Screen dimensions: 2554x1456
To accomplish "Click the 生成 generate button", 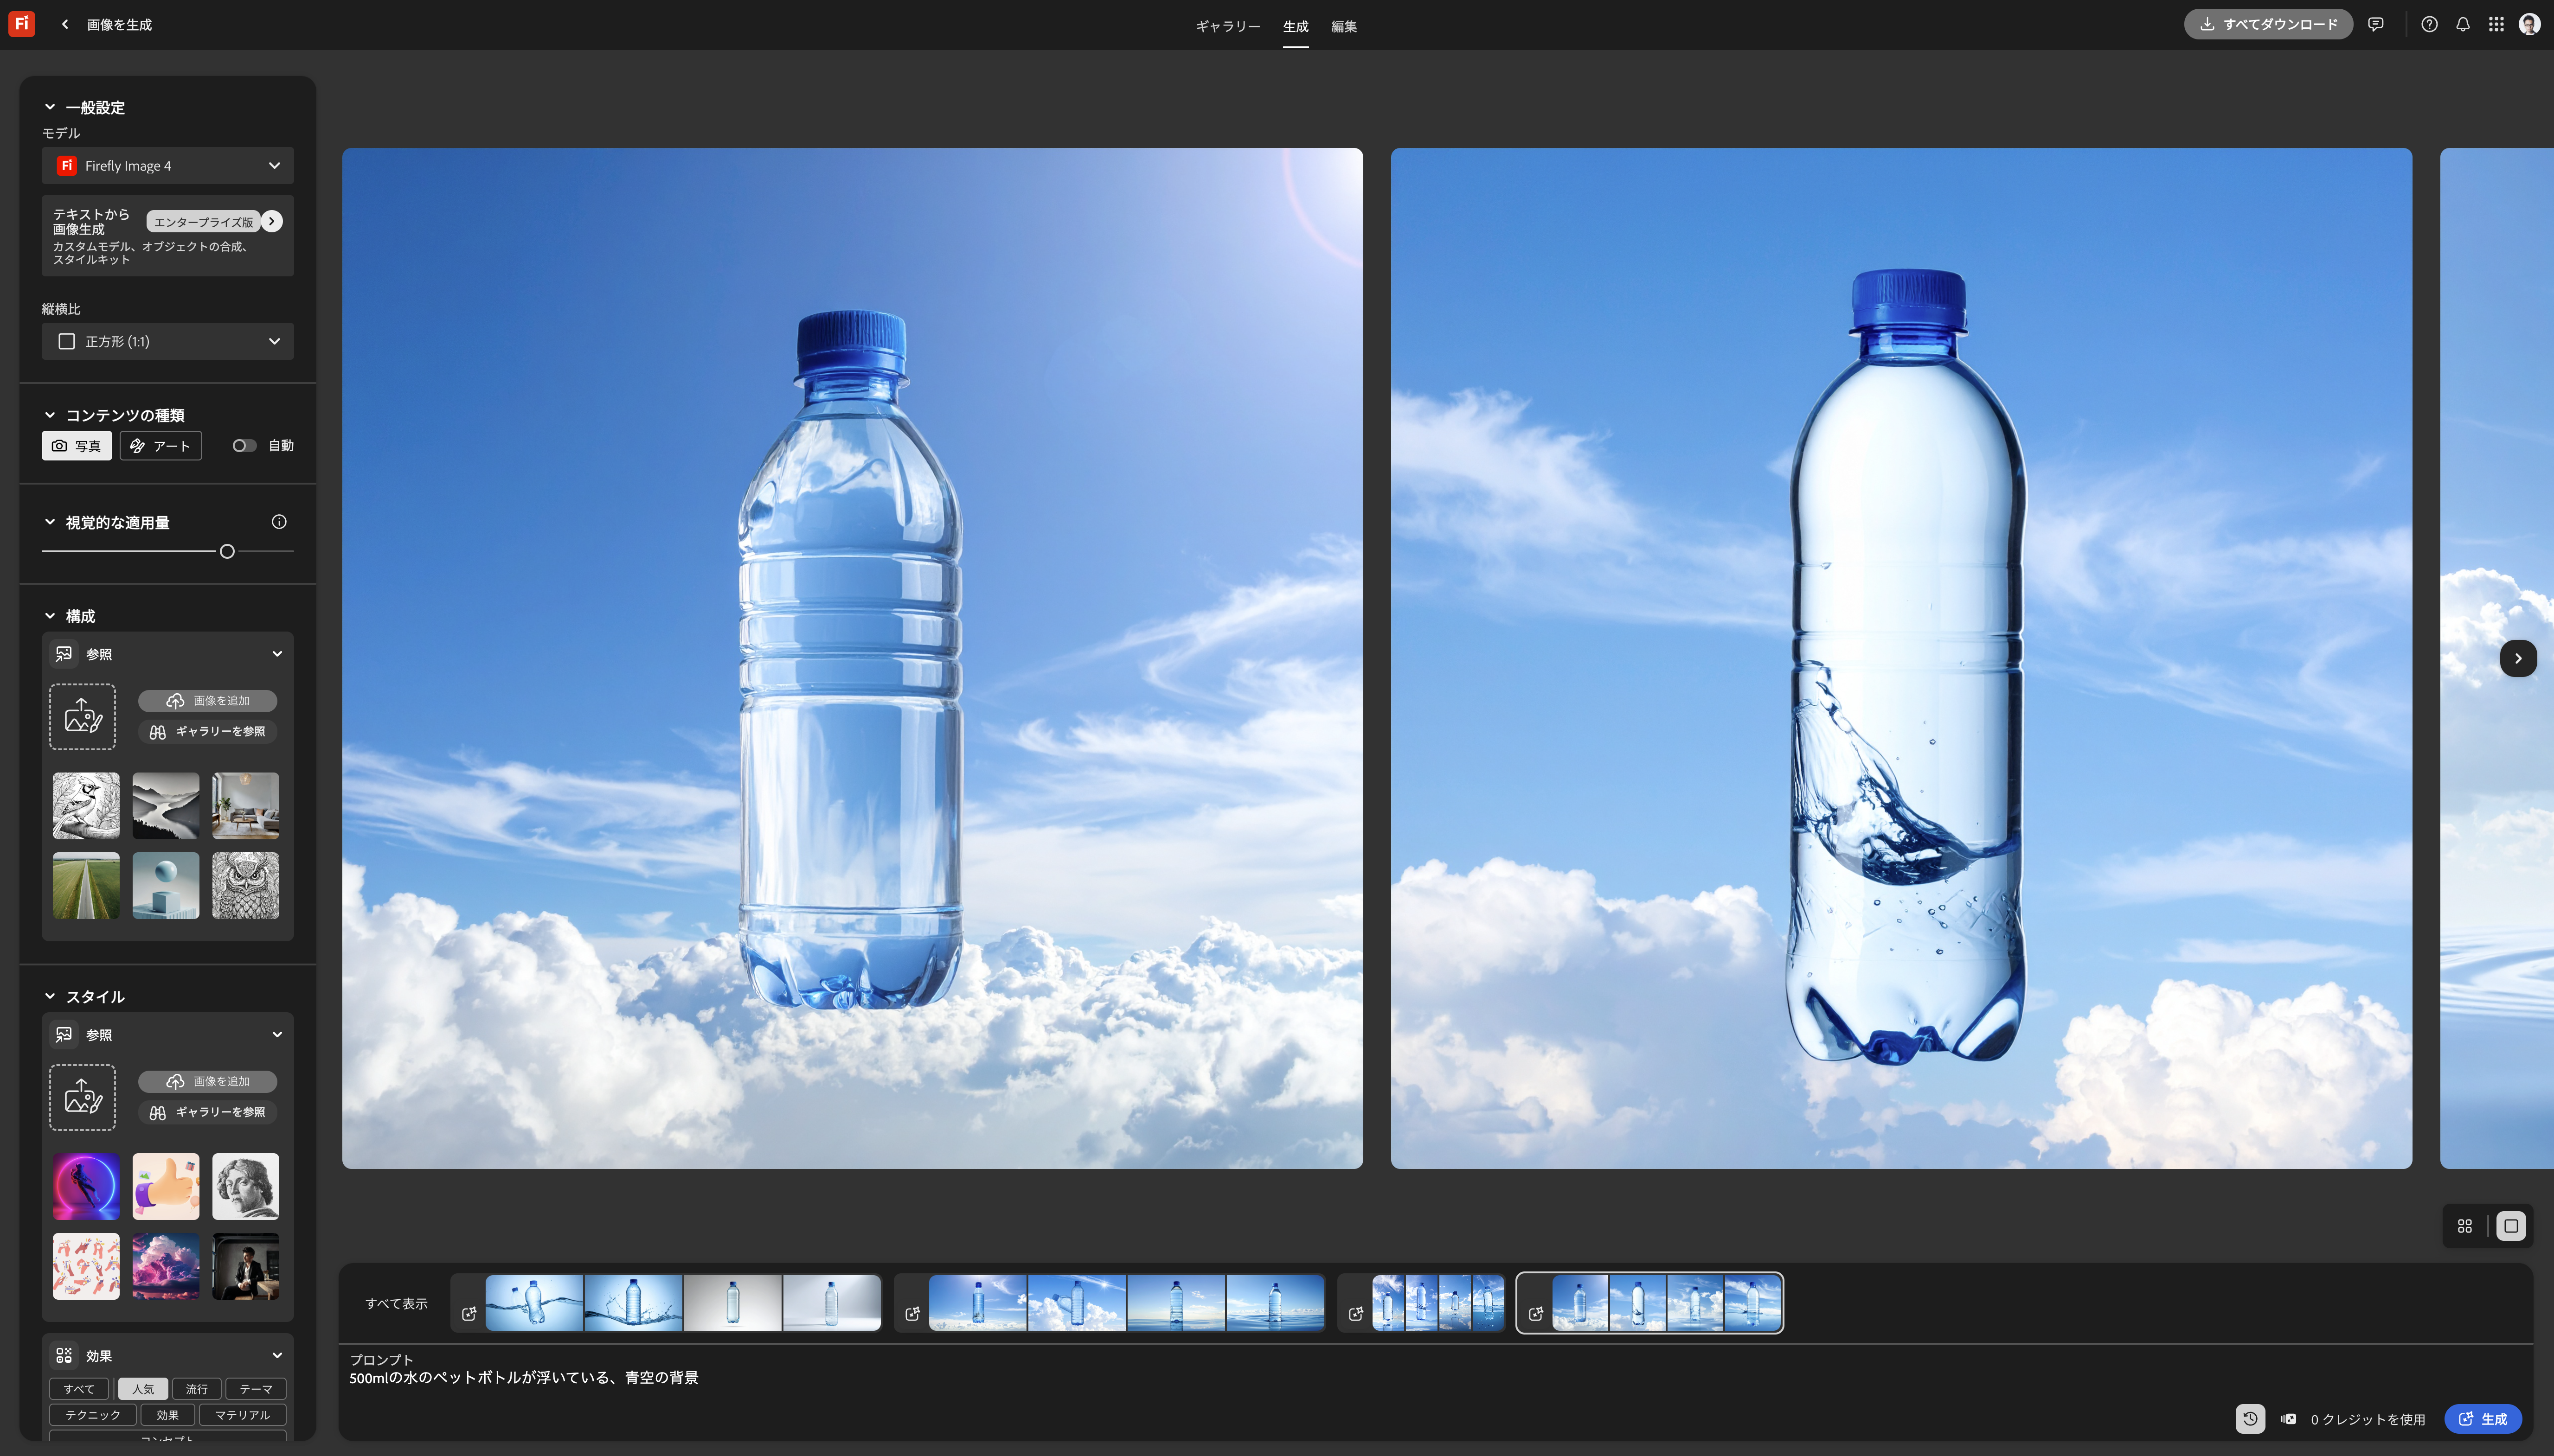I will click(x=2482, y=1418).
